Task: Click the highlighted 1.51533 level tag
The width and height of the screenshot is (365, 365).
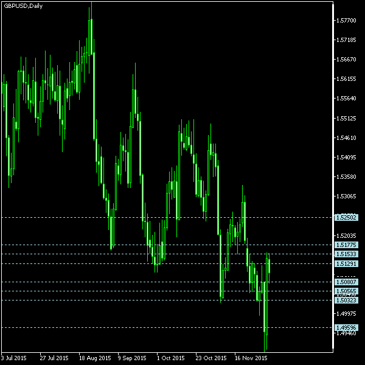Action: pyautogui.click(x=346, y=254)
